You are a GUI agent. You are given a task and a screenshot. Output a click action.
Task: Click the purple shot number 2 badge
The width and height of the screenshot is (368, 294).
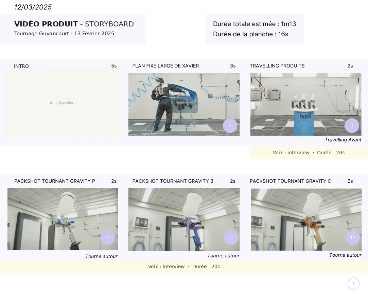(x=230, y=125)
